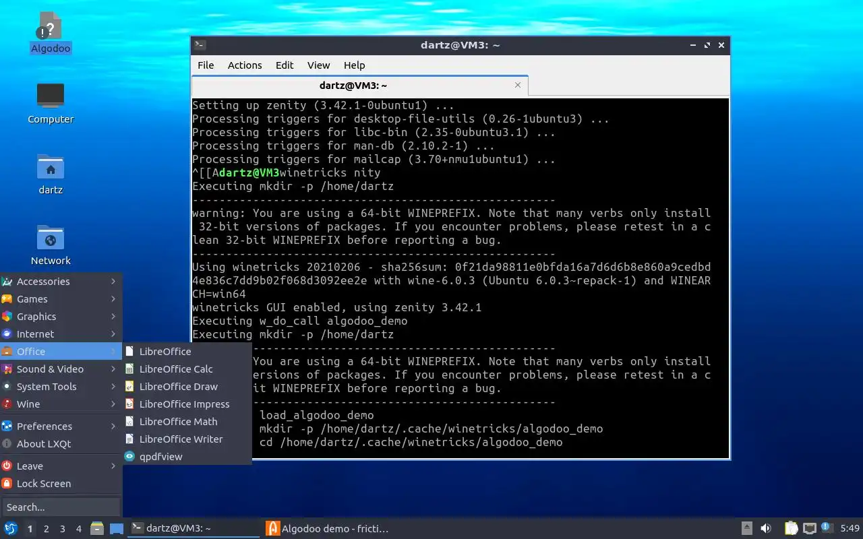This screenshot has width=863, height=539.
Task: Expand the Internet menu category
Action: tap(61, 334)
